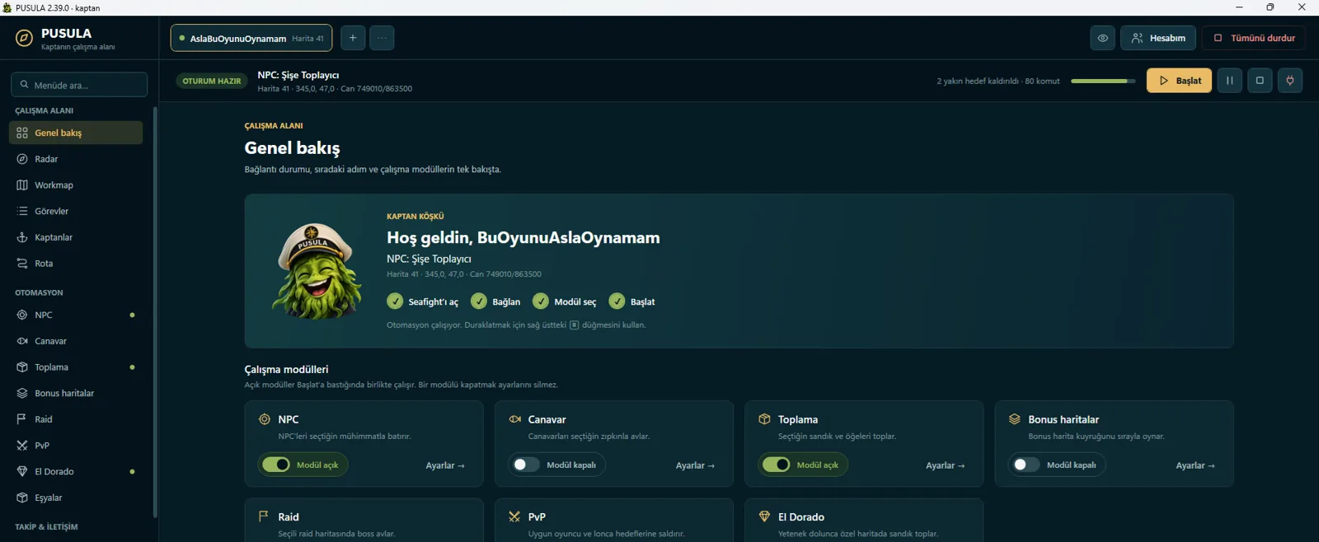Toggle the eye visibility button
The height and width of the screenshot is (542, 1319).
1102,38
